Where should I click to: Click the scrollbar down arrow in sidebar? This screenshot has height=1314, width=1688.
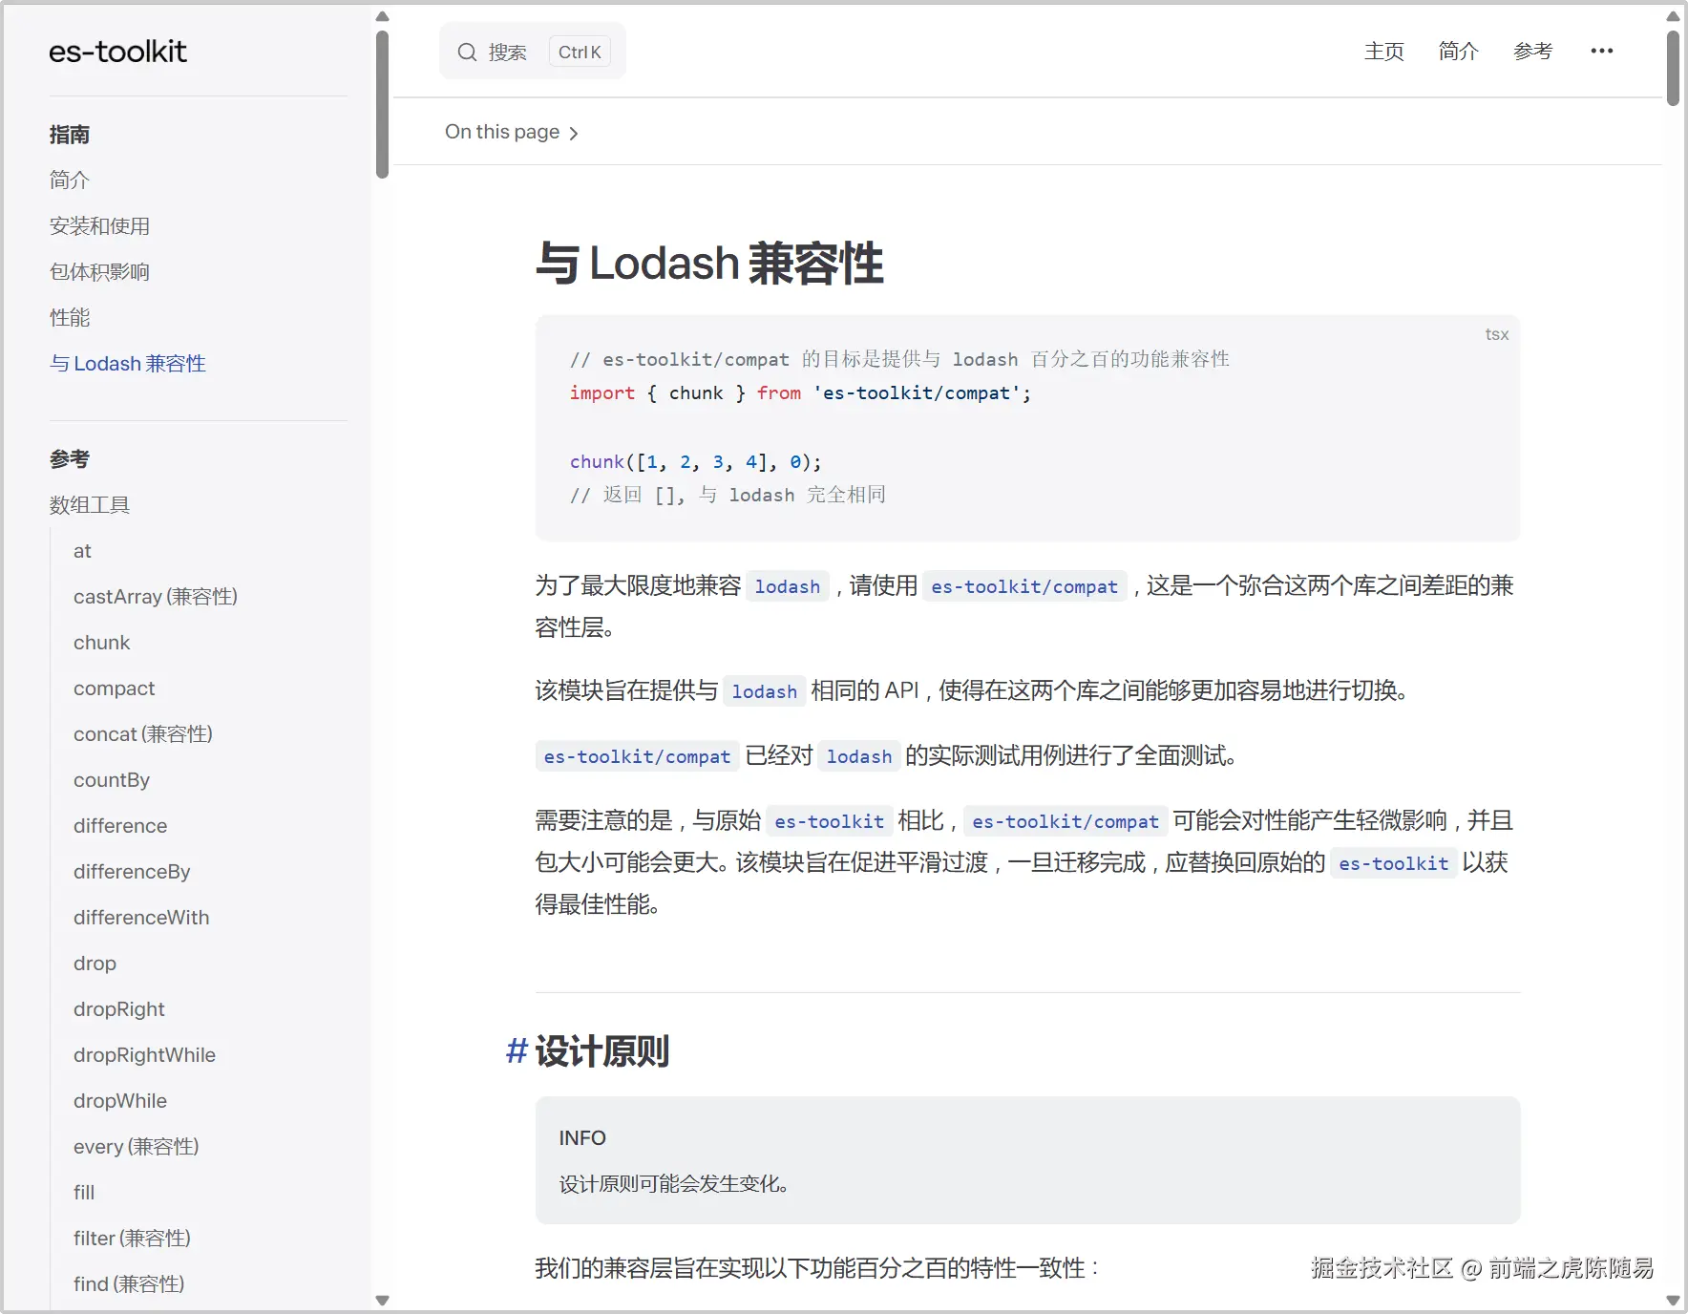tap(383, 1300)
